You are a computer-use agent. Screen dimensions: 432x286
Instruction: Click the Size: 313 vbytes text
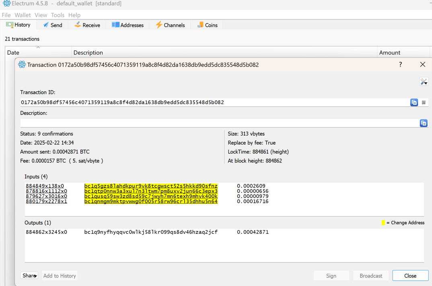(246, 134)
